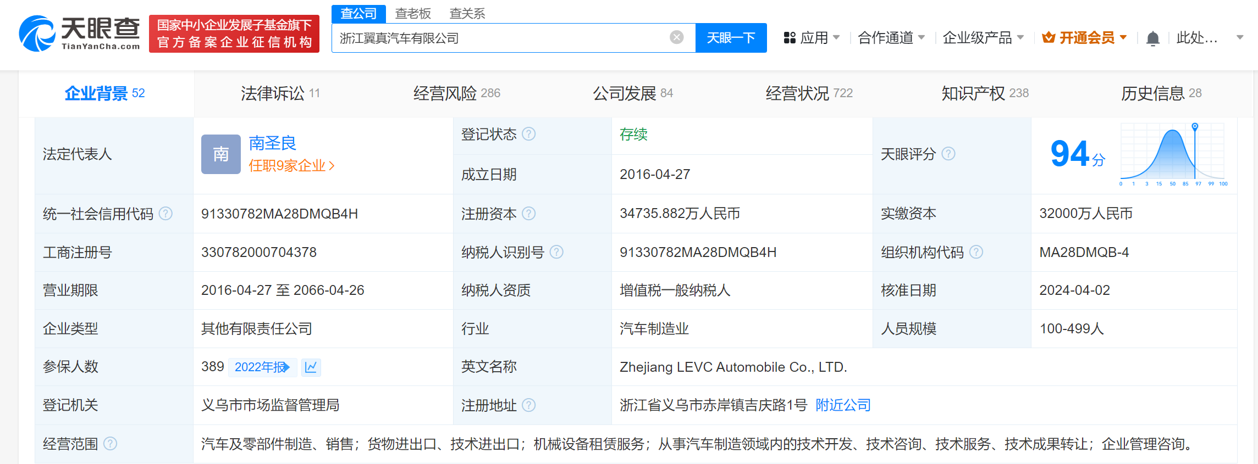Image resolution: width=1258 pixels, height=464 pixels.
Task: Expand the 合作通道 dropdown
Action: click(891, 38)
